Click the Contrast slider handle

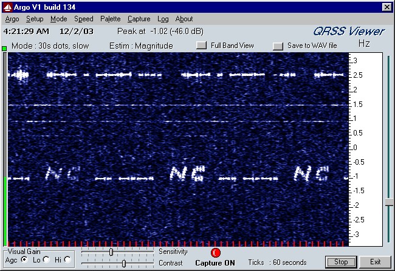pos(124,264)
